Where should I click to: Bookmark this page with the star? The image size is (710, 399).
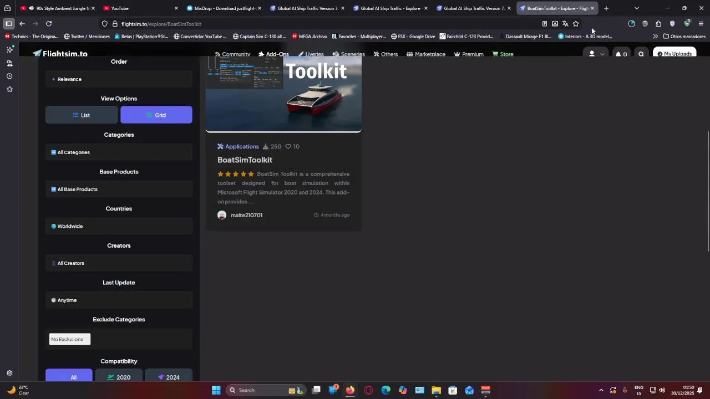pyautogui.click(x=576, y=24)
